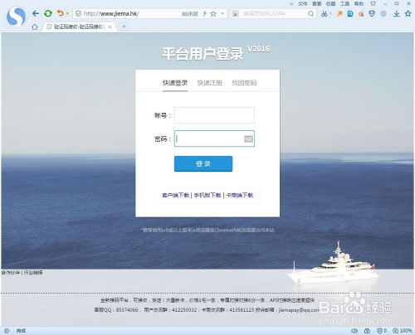Click the blue 登录 button

[203, 163]
